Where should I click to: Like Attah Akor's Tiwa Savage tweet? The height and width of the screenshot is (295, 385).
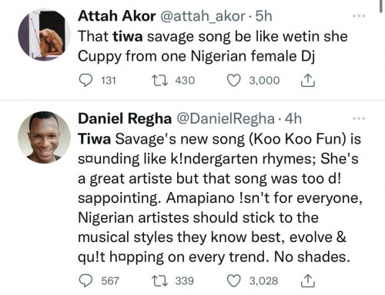coord(234,81)
